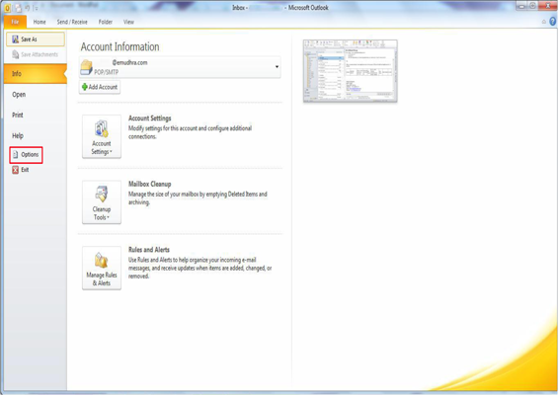Open the Cleanup Tools dropdown button
This screenshot has width=559, height=395.
tap(102, 202)
